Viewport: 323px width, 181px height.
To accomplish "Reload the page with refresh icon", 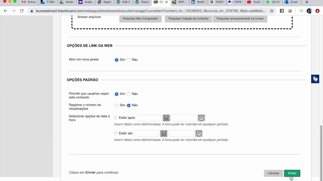I will pyautogui.click(x=22, y=11).
